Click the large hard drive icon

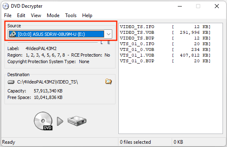click(x=77, y=121)
